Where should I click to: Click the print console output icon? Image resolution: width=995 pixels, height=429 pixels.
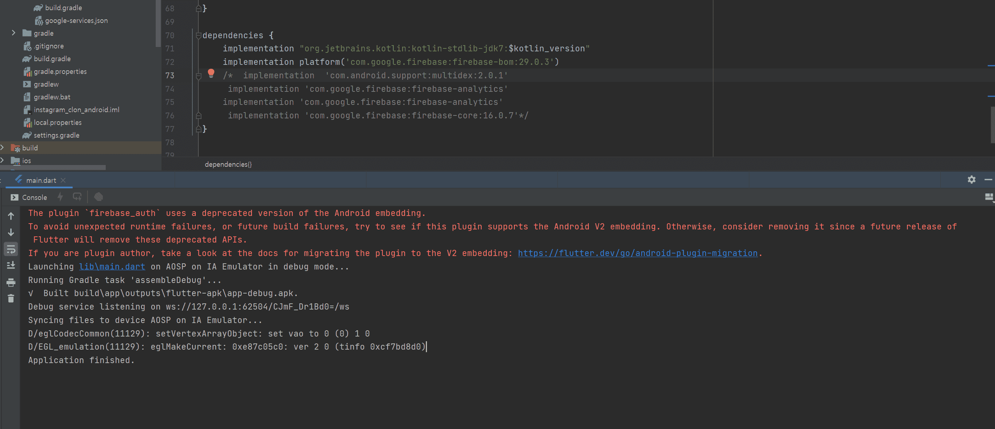point(11,282)
